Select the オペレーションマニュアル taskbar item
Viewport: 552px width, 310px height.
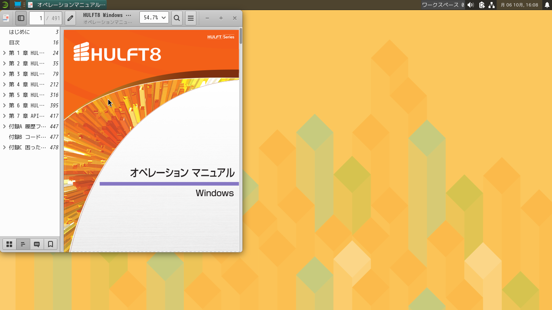pyautogui.click(x=67, y=5)
